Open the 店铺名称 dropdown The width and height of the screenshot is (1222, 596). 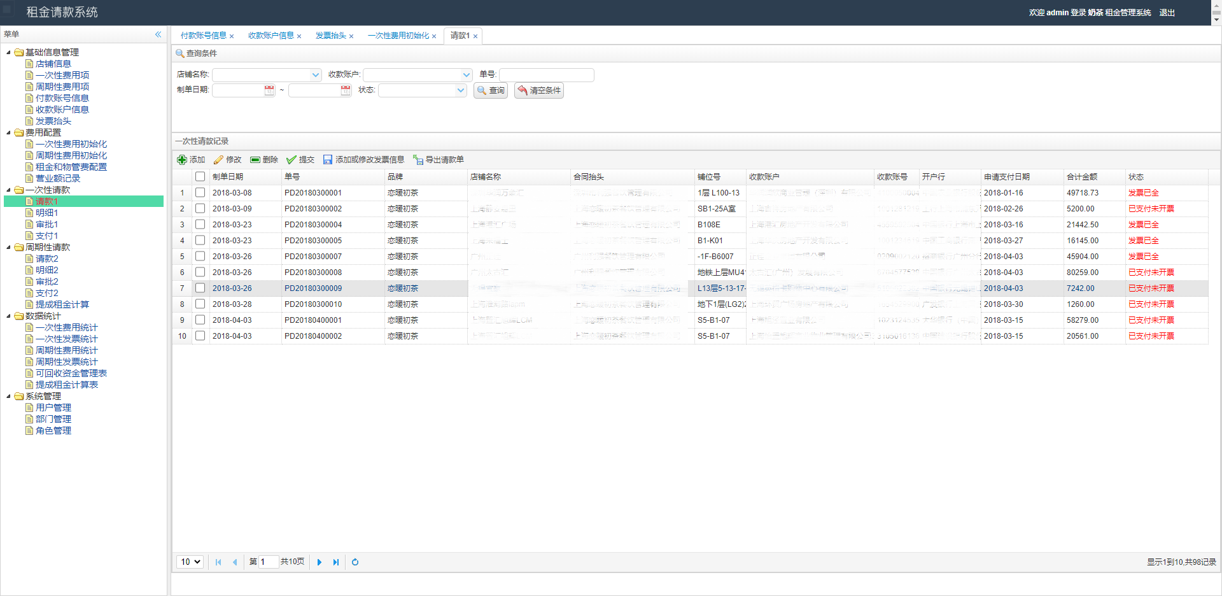tap(316, 75)
